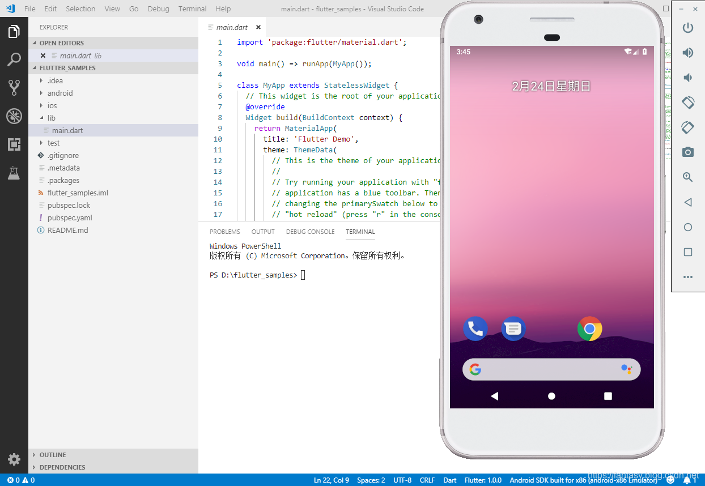Tap Android navigation back button on phone screen
Image resolution: width=705 pixels, height=486 pixels.
click(494, 396)
